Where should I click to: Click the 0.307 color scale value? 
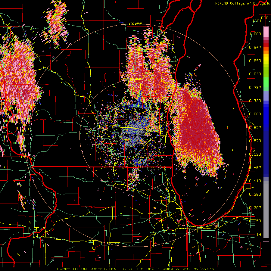(x=255, y=208)
